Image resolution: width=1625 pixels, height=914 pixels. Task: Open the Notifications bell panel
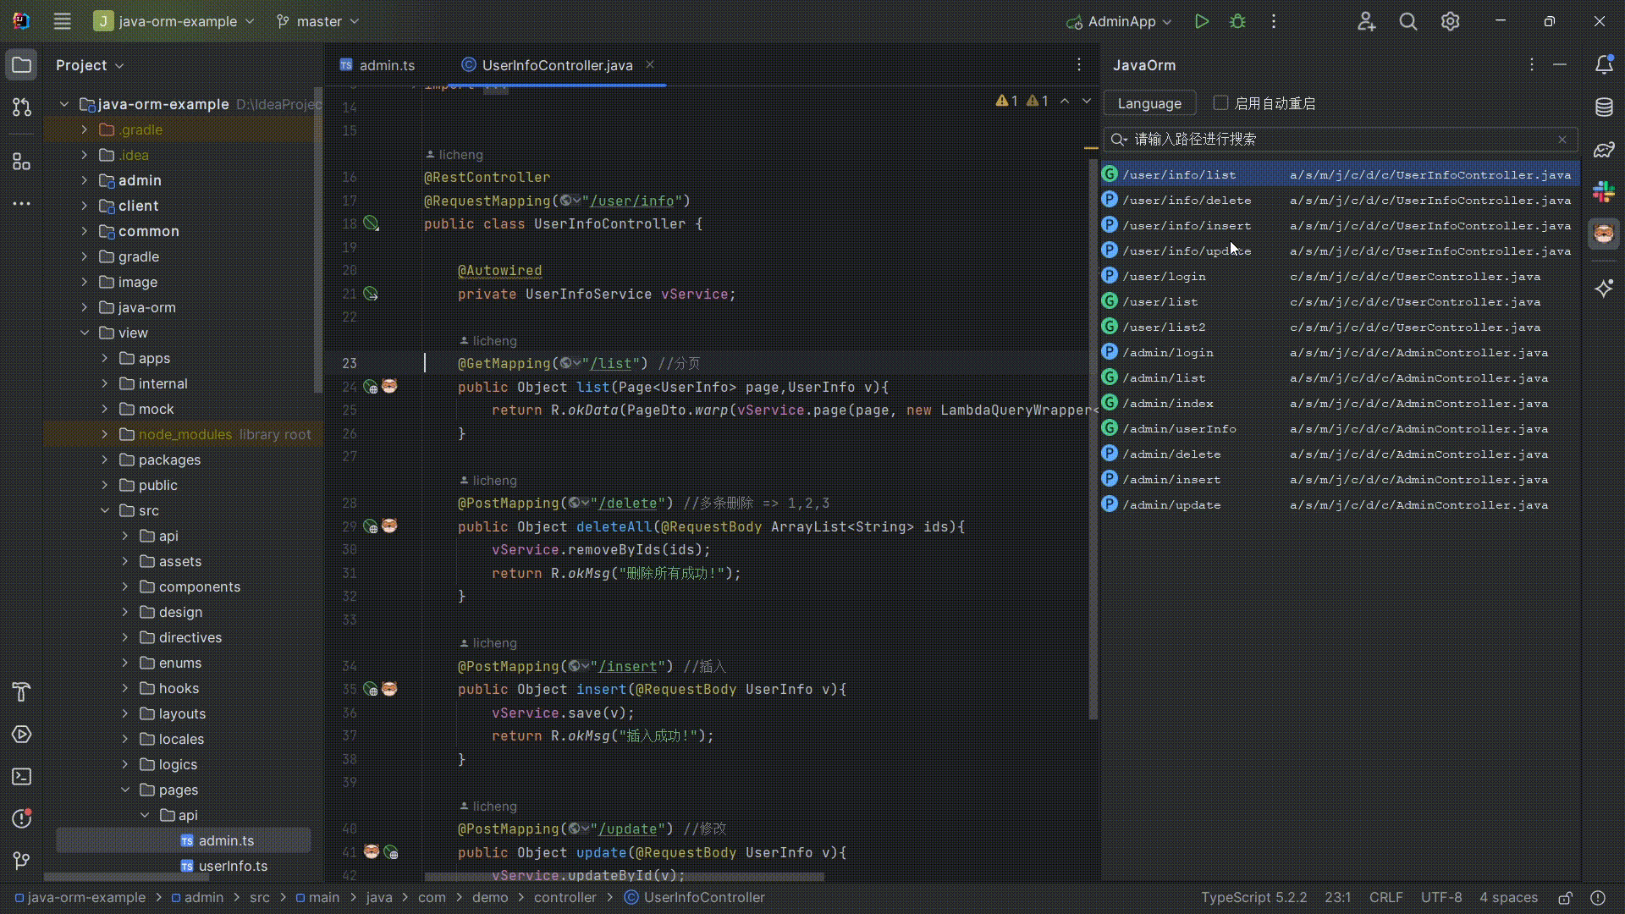(x=1605, y=64)
